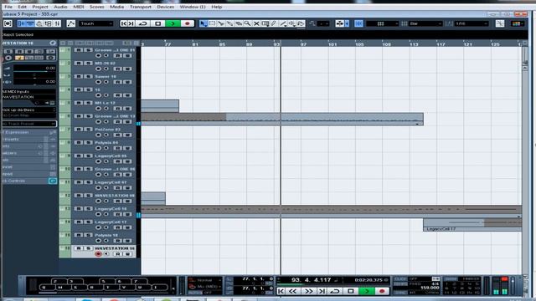Viewport: 536px width, 301px height.
Task: Open snap type grid dropdown
Action: (x=383, y=23)
